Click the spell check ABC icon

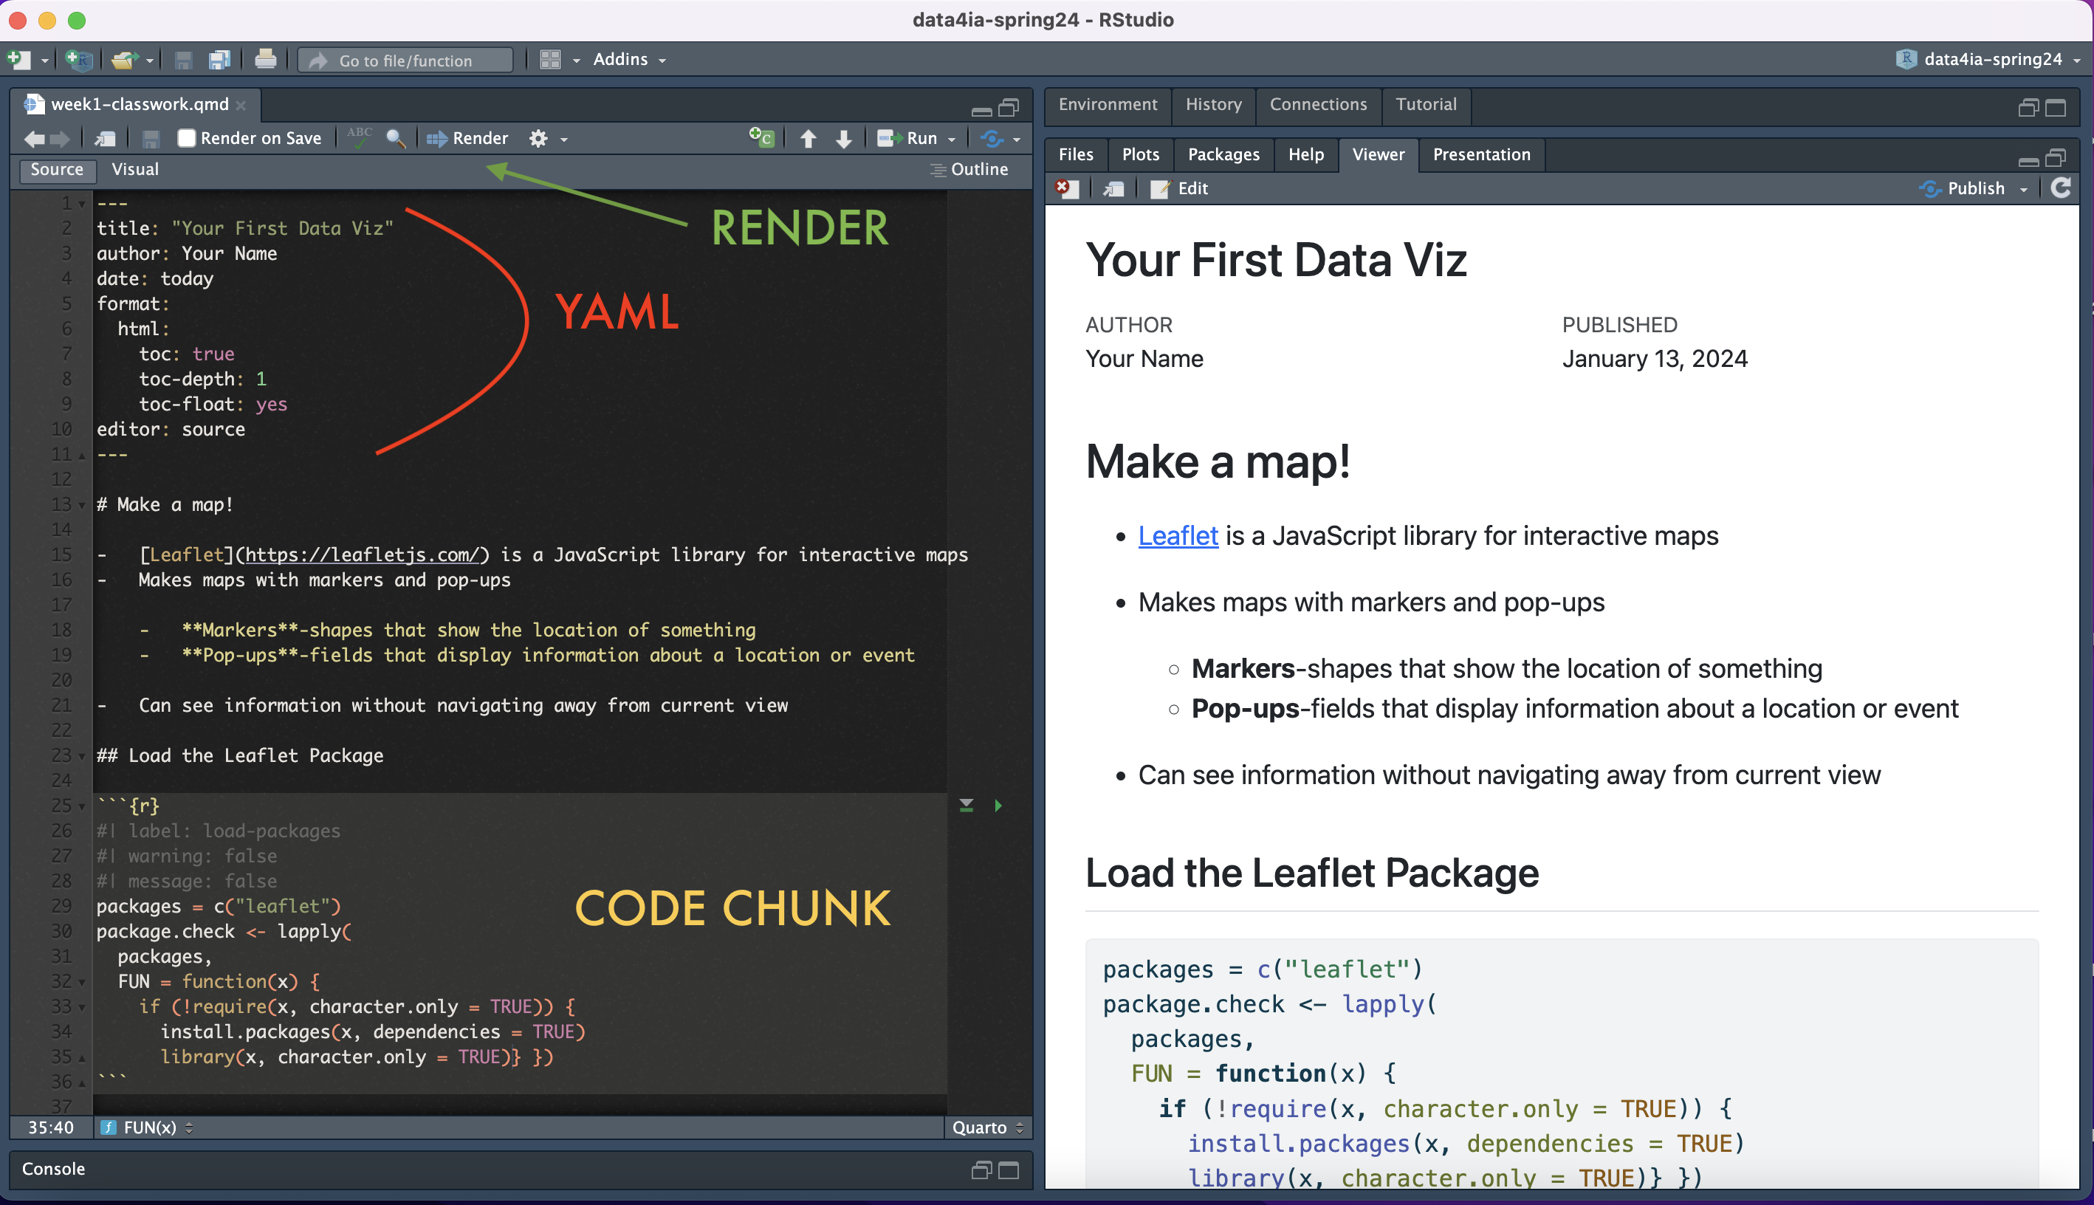point(359,137)
